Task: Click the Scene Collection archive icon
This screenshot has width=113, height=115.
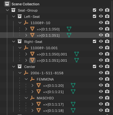Action: 7,4
